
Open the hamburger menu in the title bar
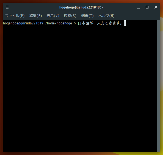click(7, 7)
